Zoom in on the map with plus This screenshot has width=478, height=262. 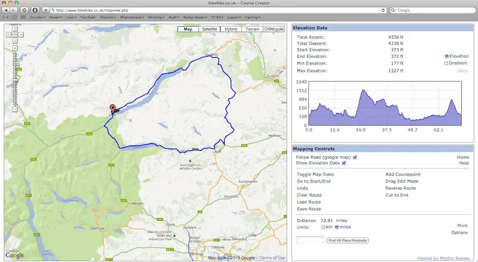coord(14,48)
